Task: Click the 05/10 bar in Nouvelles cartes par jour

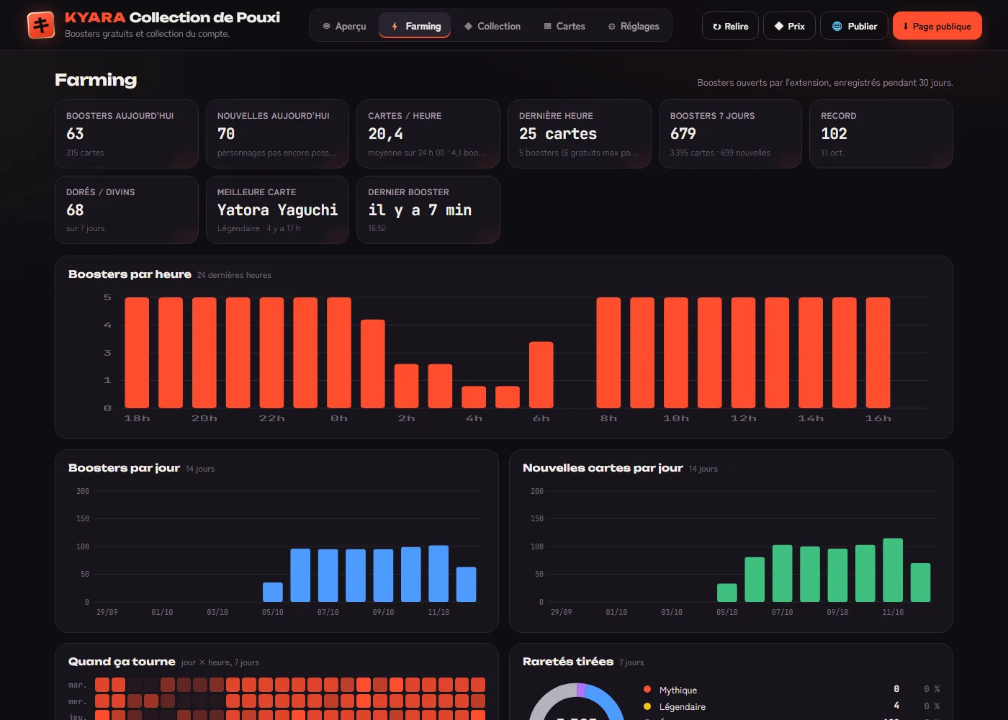Action: pos(727,593)
